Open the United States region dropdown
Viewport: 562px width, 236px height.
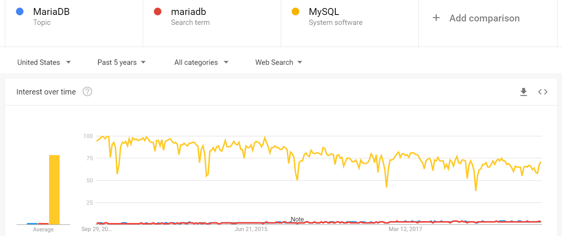click(44, 62)
